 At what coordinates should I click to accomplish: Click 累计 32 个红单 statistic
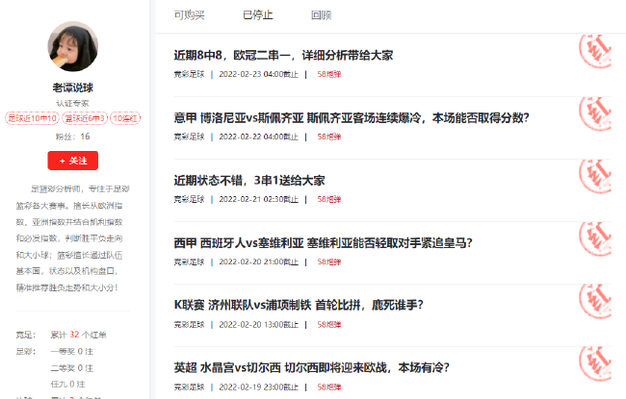(78, 335)
